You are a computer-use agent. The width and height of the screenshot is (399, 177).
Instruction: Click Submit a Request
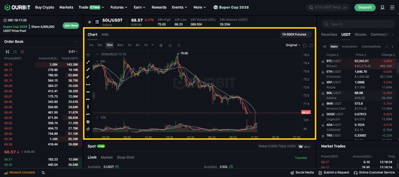[334, 173]
